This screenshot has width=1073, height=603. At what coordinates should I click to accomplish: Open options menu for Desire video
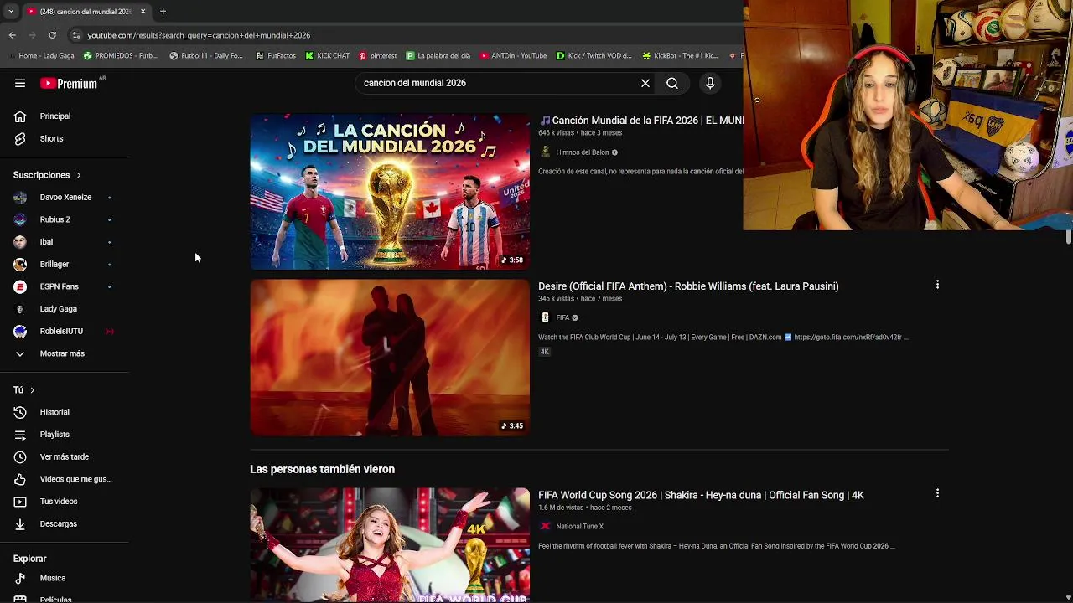click(937, 285)
